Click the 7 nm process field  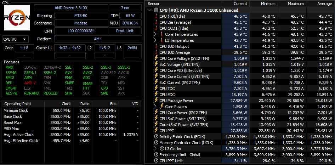click(x=125, y=8)
